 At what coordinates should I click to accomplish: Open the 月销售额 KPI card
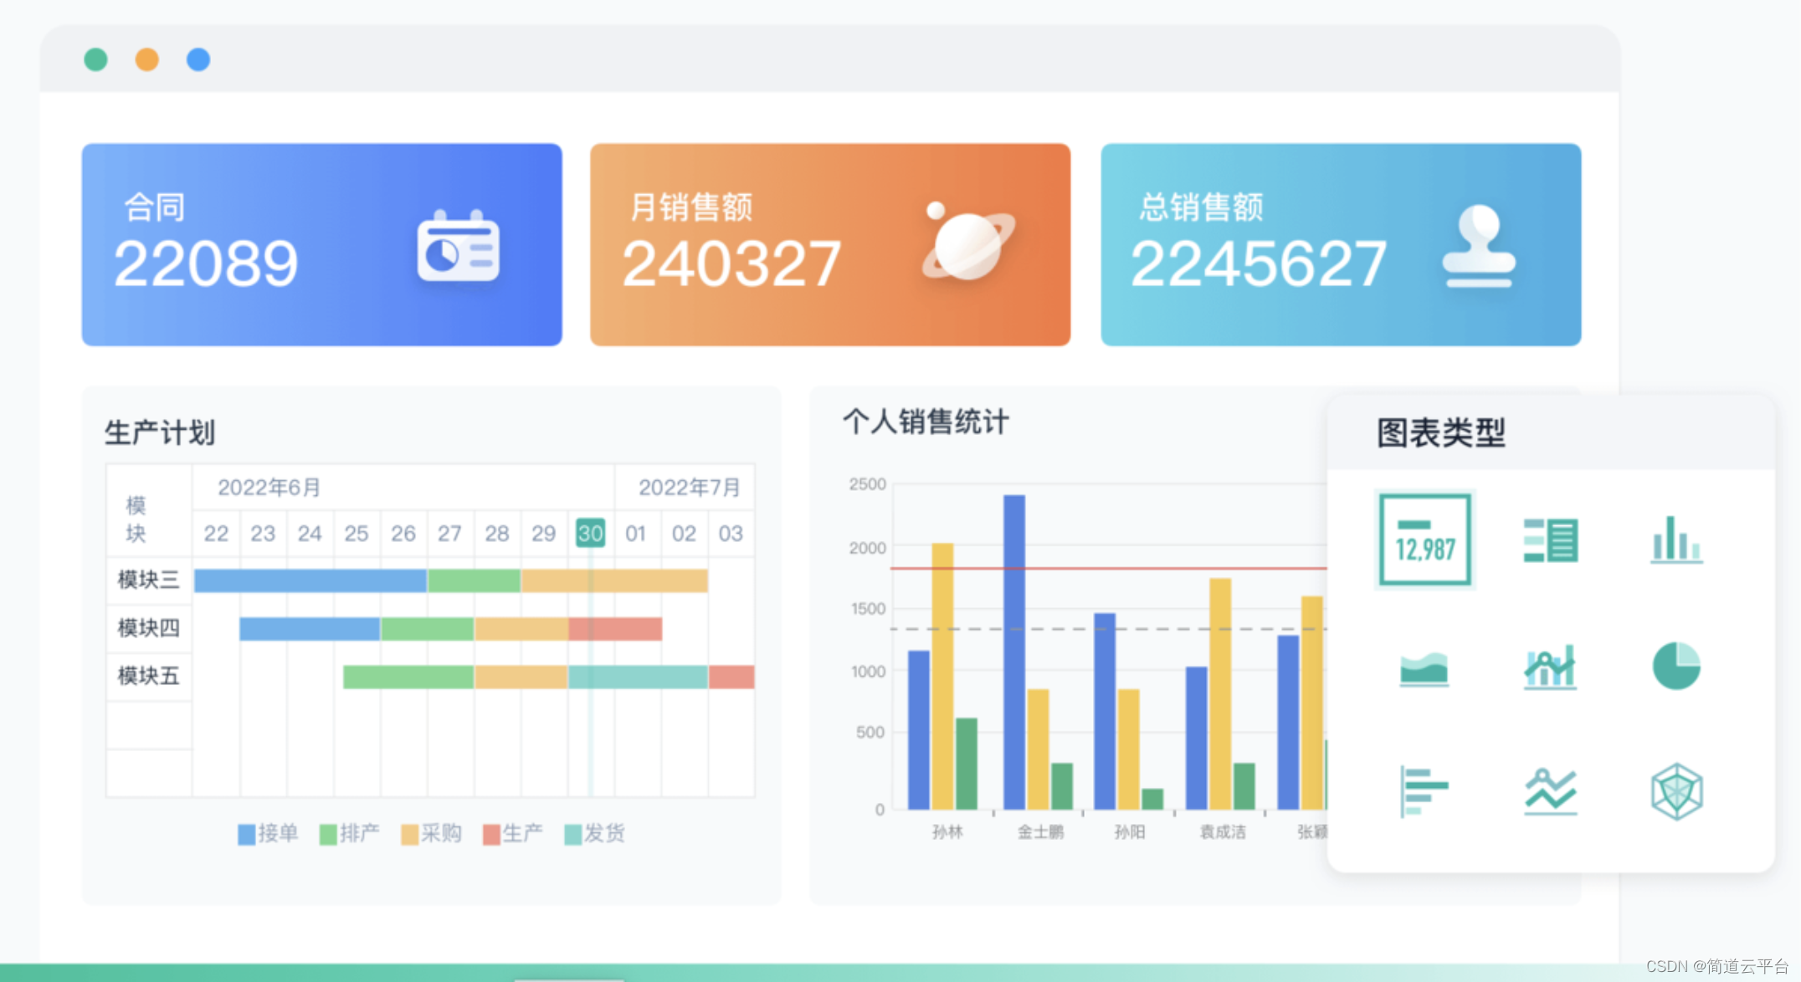[x=829, y=243]
